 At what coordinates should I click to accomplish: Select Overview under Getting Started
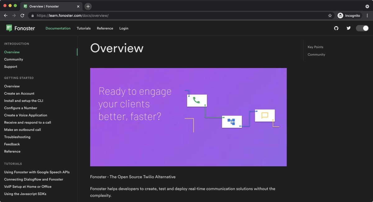point(12,86)
